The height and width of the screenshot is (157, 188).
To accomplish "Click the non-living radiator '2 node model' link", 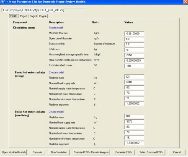I will [x=56, y=112].
